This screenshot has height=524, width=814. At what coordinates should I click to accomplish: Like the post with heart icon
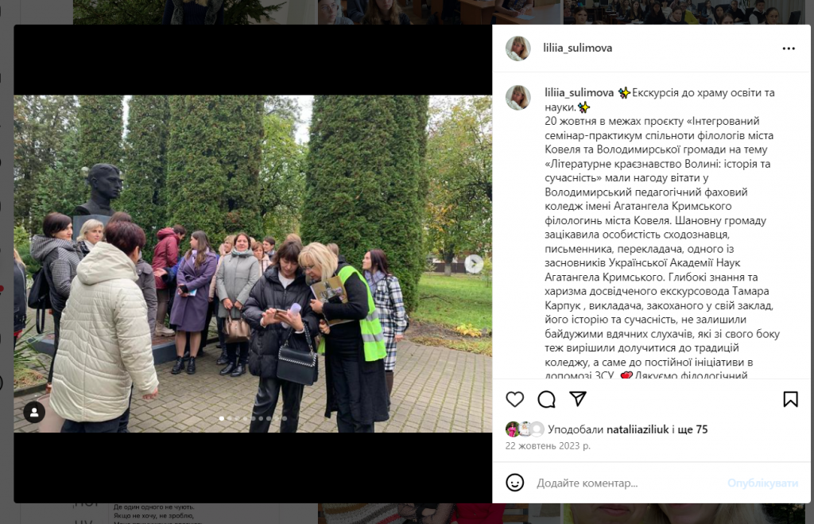point(514,399)
